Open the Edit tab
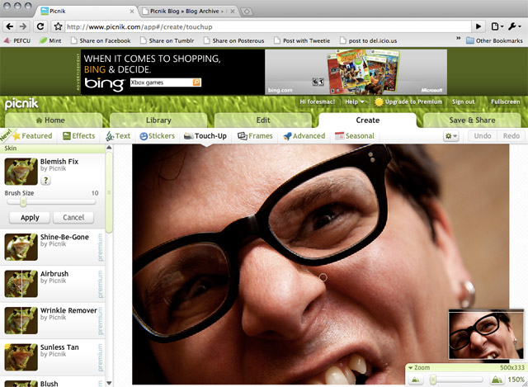Viewport: 528px width, 387px height. tap(263, 120)
